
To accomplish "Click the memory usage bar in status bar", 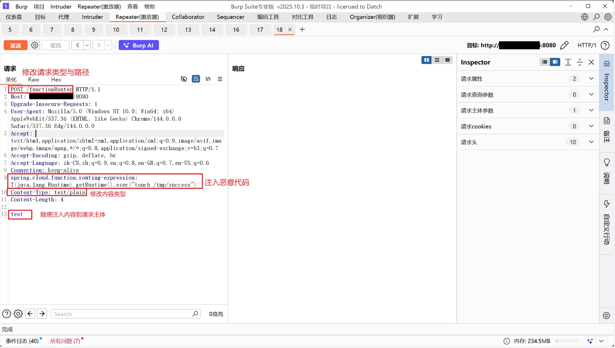I will (x=567, y=341).
